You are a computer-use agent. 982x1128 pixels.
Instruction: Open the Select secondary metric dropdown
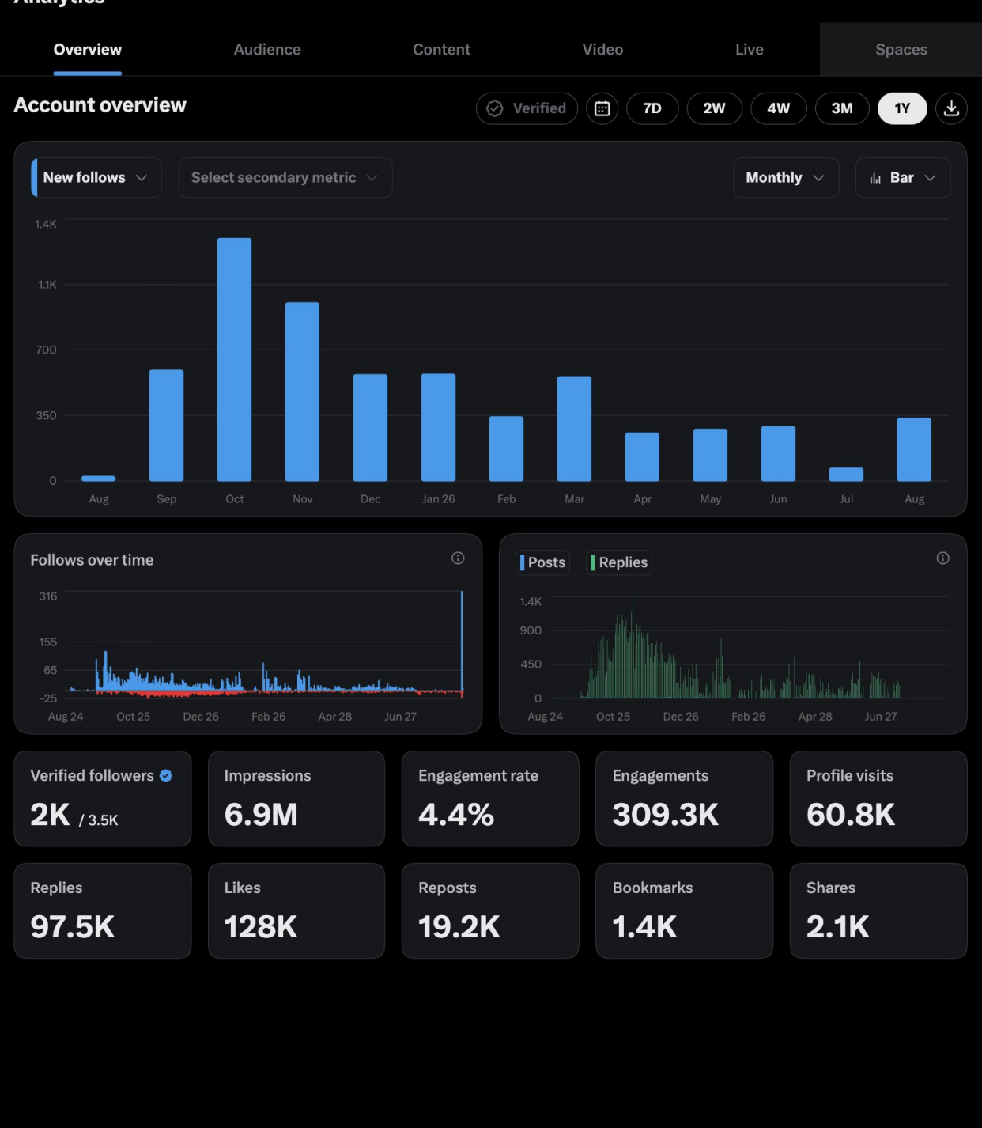pyautogui.click(x=285, y=178)
